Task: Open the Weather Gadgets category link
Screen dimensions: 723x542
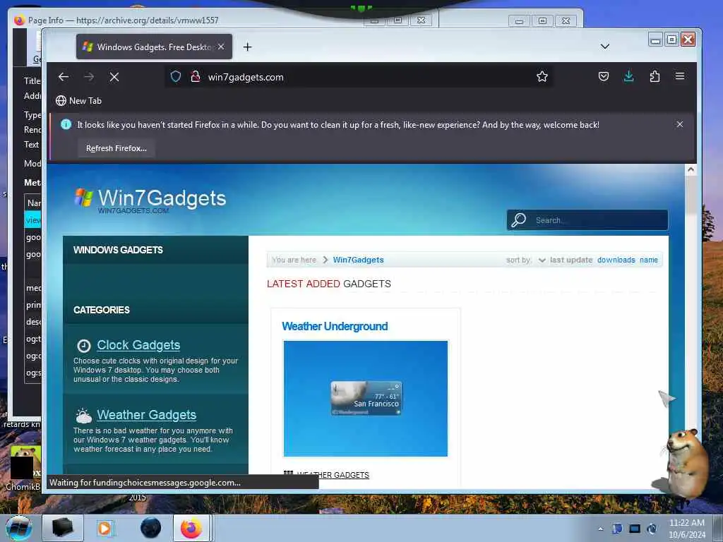Action: point(147,415)
